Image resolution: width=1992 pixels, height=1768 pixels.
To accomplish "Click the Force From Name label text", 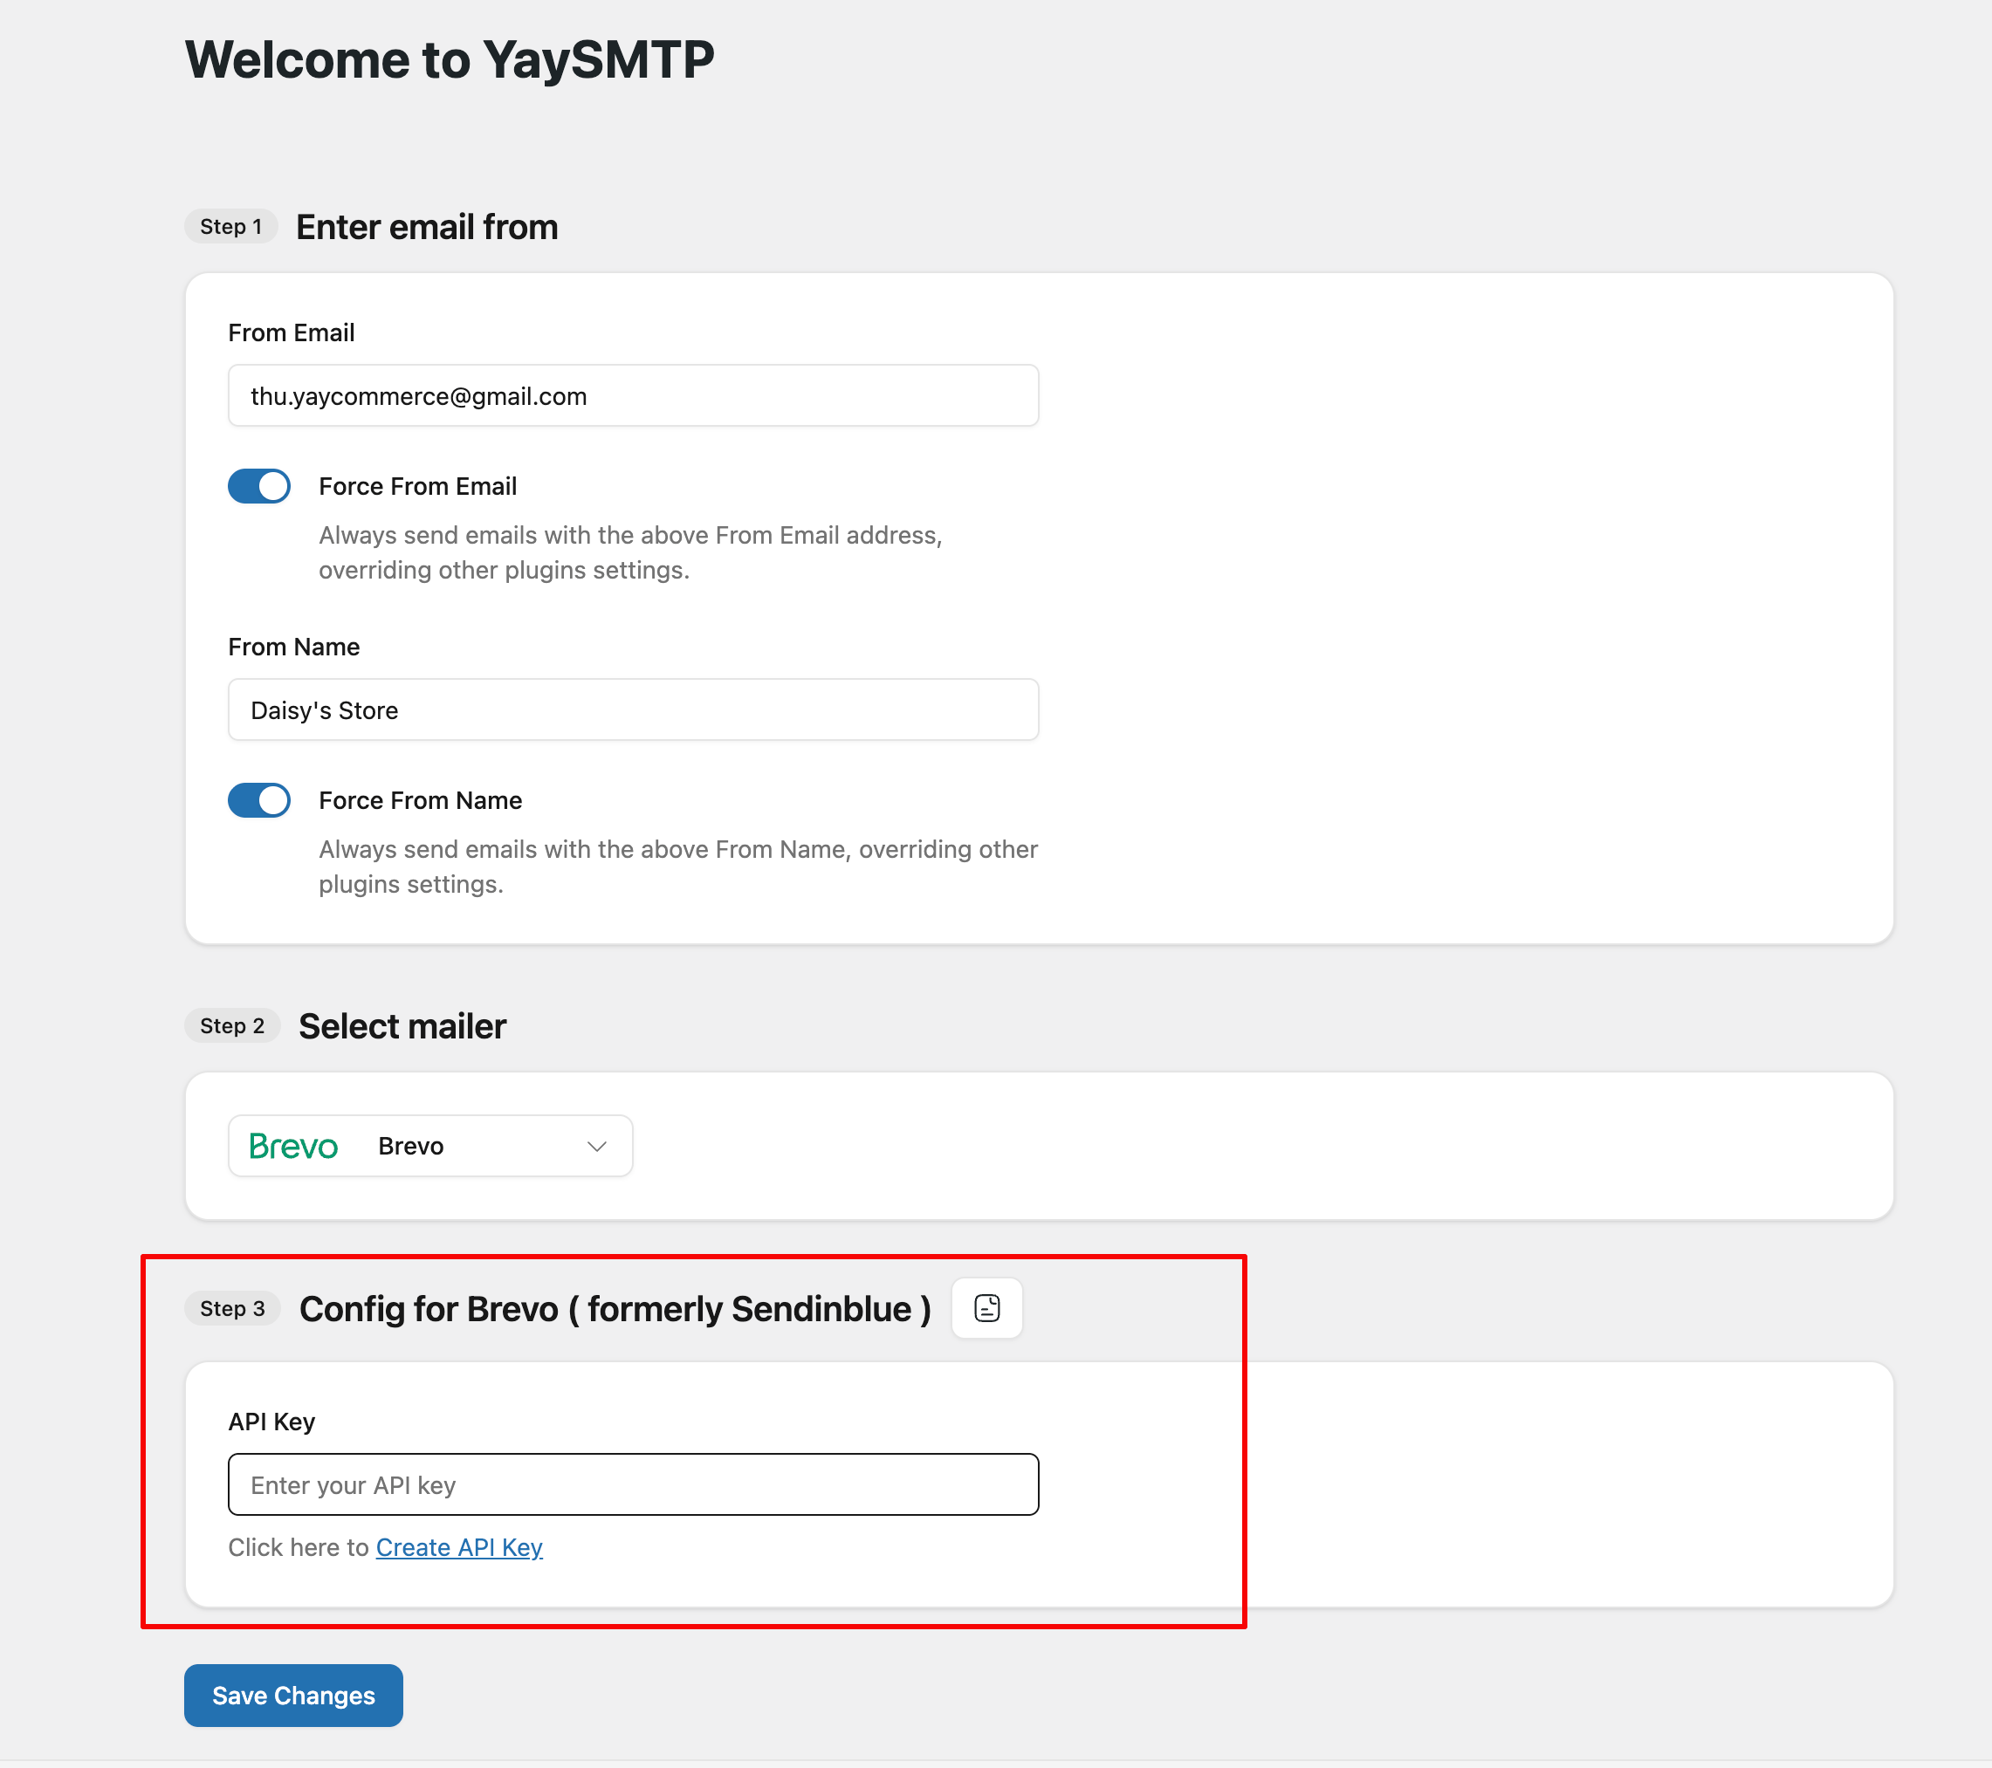I will (420, 801).
